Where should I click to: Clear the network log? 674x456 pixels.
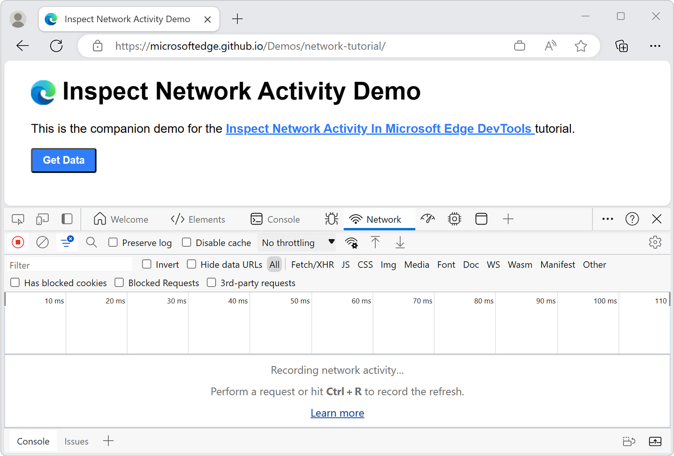click(x=42, y=242)
